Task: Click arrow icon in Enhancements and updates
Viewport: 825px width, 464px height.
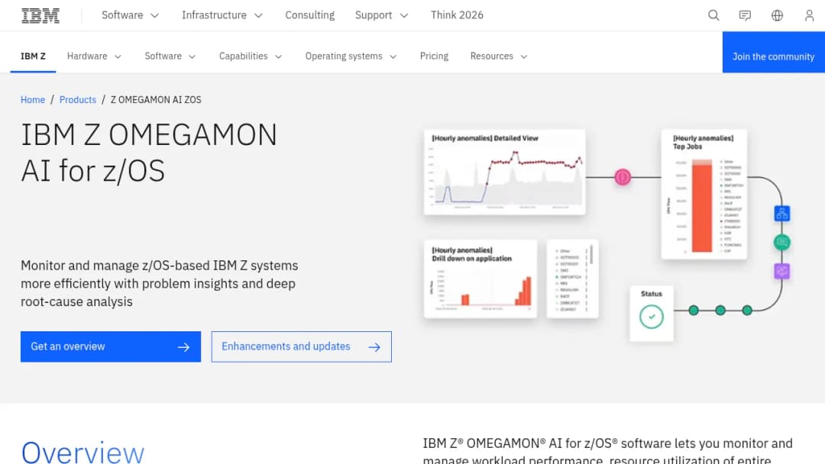Action: [374, 346]
